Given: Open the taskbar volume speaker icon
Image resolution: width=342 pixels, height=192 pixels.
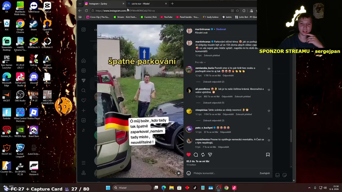Looking at the screenshot, I should (325, 188).
